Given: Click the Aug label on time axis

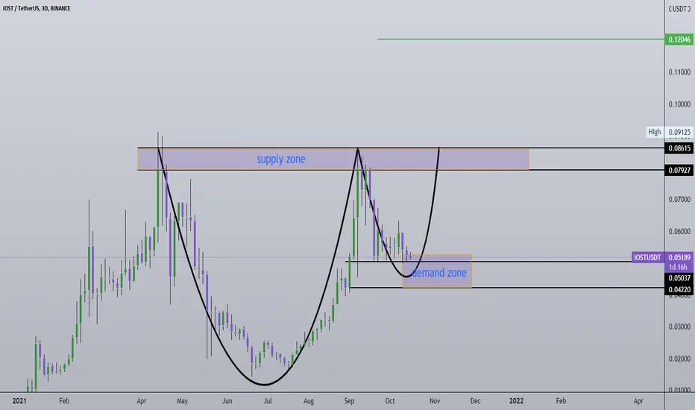Looking at the screenshot, I should point(309,401).
